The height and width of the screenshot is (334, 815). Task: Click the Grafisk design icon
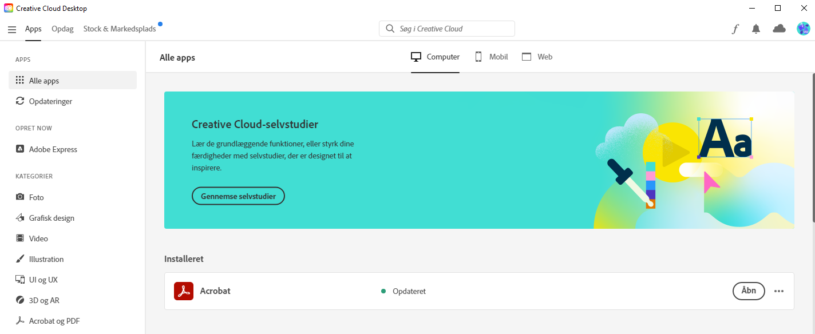pos(20,218)
